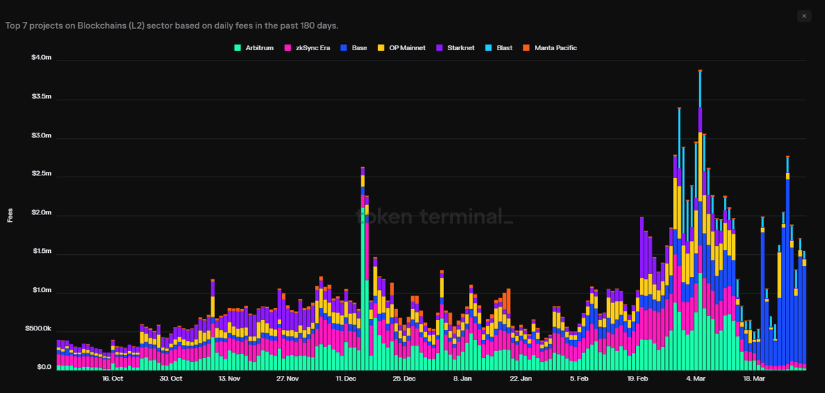Click the tall green spike after 11 Dec
Screen dimensions: 825x393
(362, 289)
